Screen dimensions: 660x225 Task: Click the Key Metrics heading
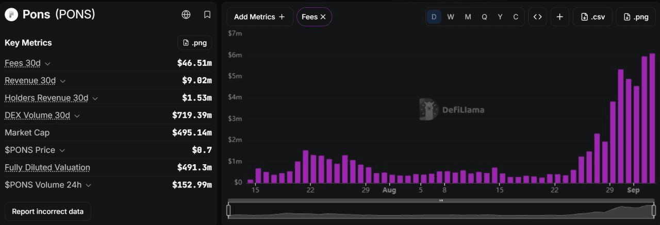[x=28, y=43]
